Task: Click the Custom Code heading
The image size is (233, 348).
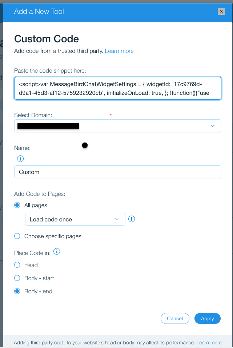Action: 46,39
